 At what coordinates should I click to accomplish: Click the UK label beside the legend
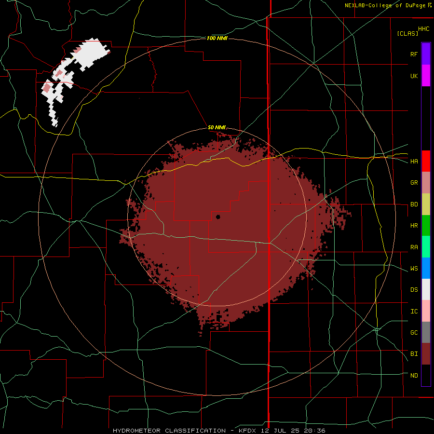click(414, 76)
